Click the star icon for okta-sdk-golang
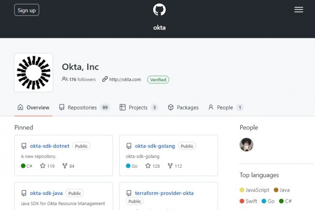The image size is (315, 210). click(x=148, y=166)
